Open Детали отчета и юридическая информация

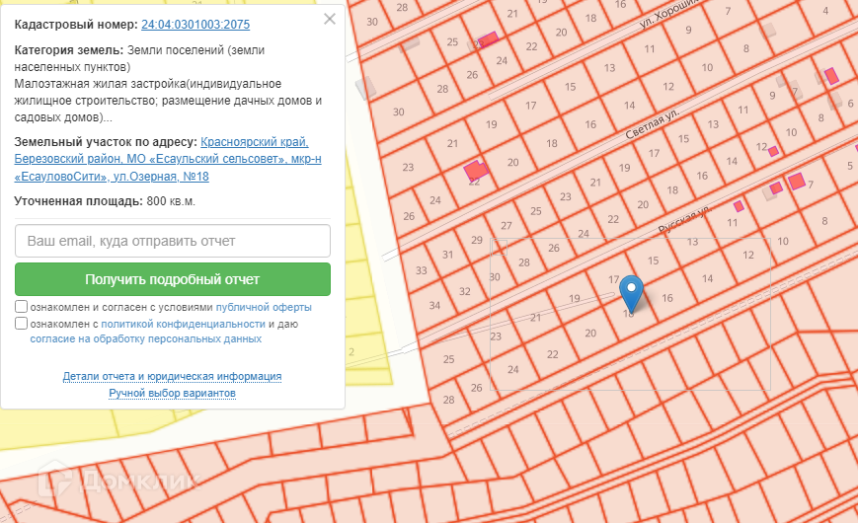[x=172, y=376]
